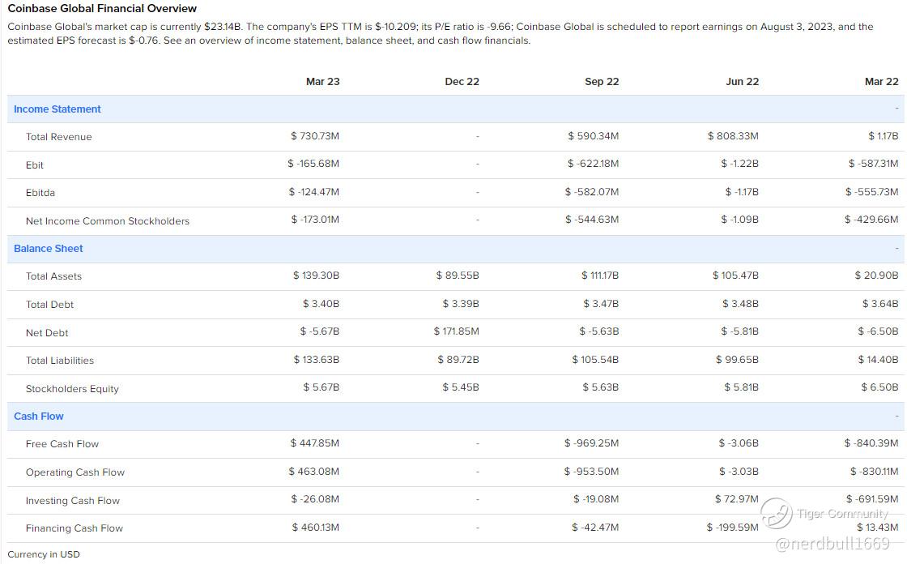Click the Total Revenue row label
The height and width of the screenshot is (564, 907).
pos(59,137)
